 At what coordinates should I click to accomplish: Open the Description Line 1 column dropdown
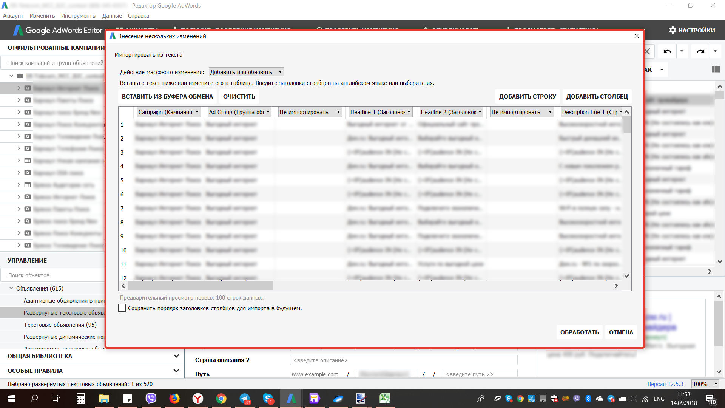pyautogui.click(x=592, y=112)
